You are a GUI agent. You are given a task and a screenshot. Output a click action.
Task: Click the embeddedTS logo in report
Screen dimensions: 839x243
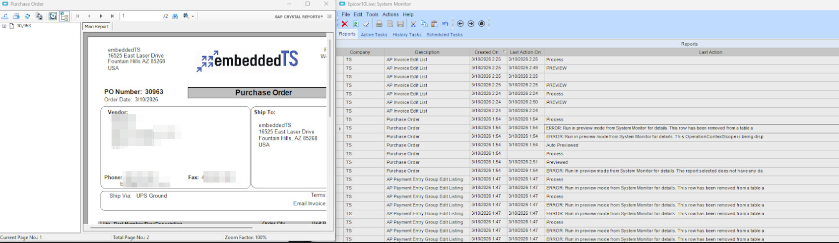coord(248,61)
